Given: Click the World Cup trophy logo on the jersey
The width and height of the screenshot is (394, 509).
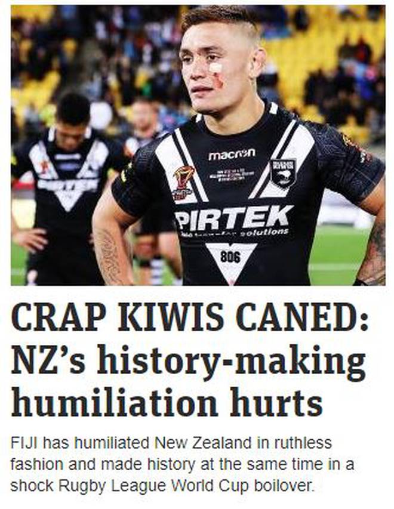Looking at the screenshot, I should (x=183, y=183).
